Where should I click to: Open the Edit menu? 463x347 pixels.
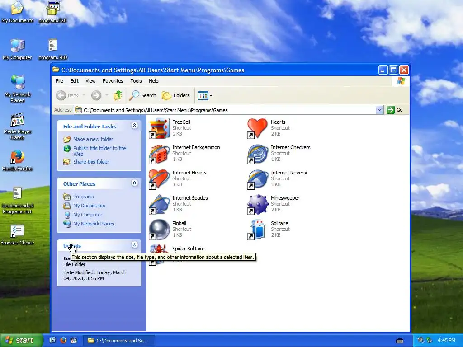74,81
